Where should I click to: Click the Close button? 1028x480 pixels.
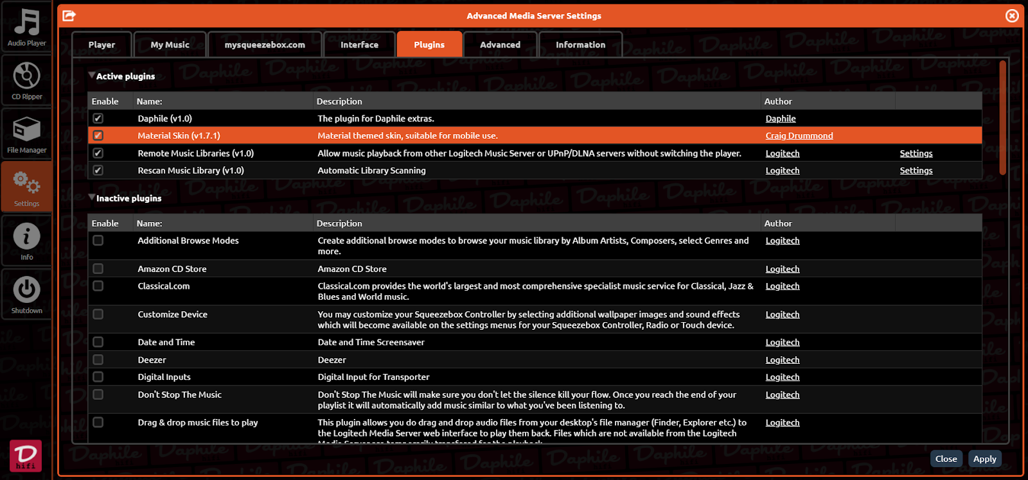(x=946, y=458)
